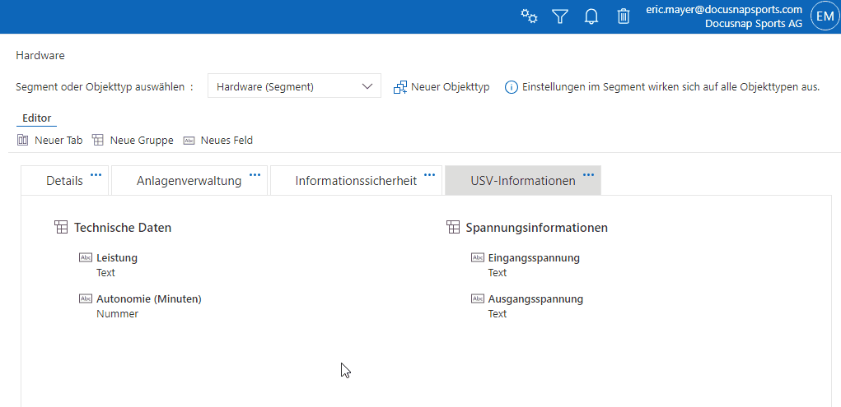
Task: Click Neuer Objekttyp button
Action: pos(442,87)
